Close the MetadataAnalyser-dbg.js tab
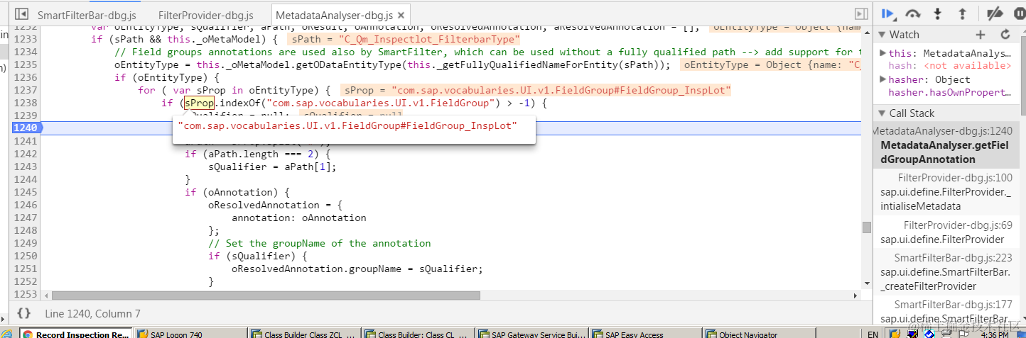 point(401,15)
